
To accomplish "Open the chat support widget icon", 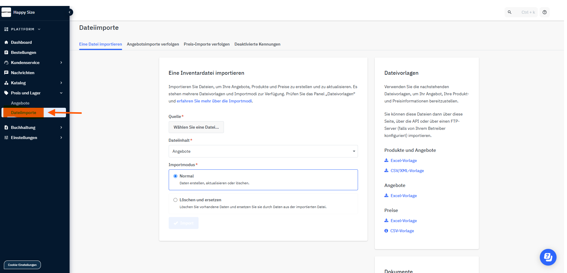I will [x=548, y=257].
